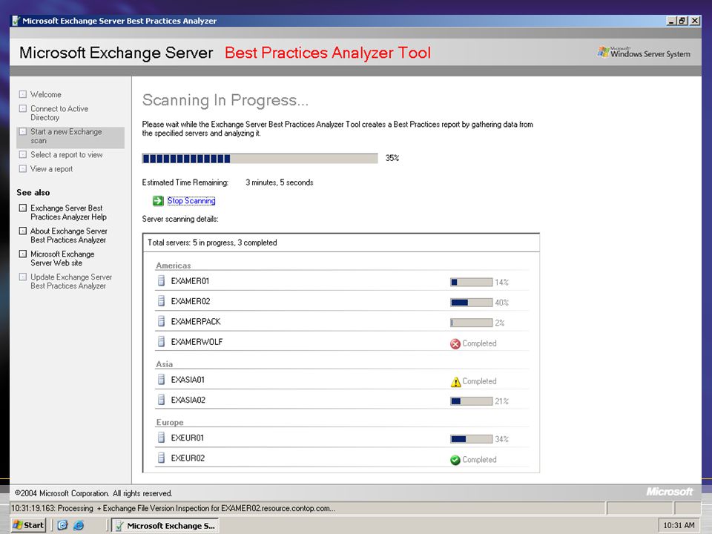
Task: Open Connect to Active Directory step
Action: (59, 113)
